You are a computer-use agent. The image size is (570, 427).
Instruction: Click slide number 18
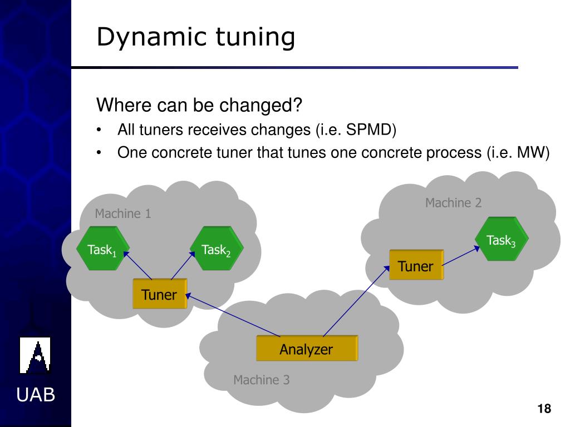pyautogui.click(x=544, y=409)
